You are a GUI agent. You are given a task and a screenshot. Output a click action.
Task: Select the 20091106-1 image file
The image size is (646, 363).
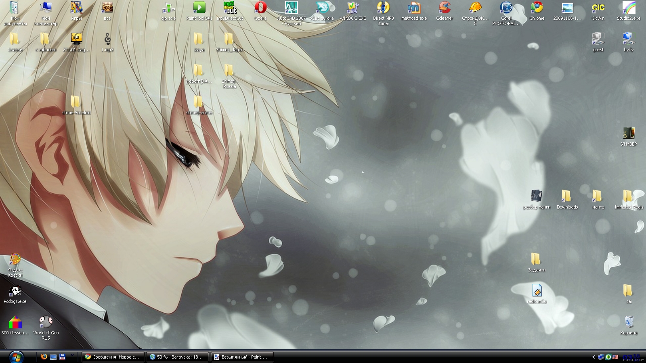[567, 11]
